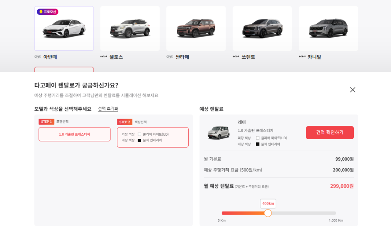
Task: Choose the 싼타페 car image
Action: tap(196, 29)
